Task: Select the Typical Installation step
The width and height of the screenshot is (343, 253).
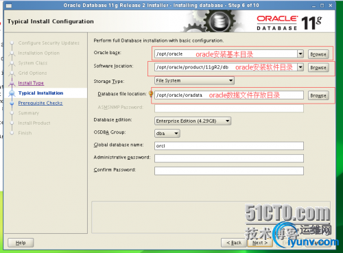Action: click(40, 93)
